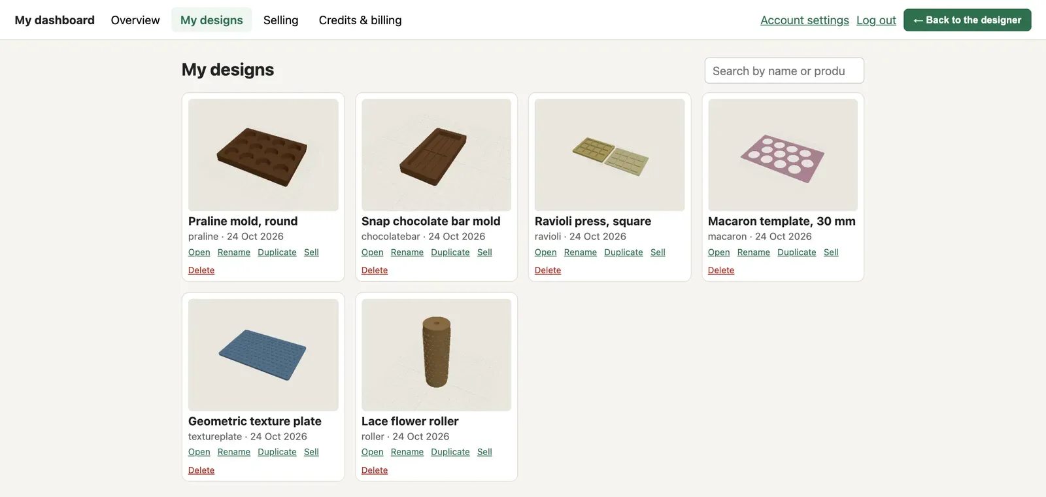Screen dimensions: 1046x497
Task: Delete the Macaron template design
Action: click(x=721, y=270)
